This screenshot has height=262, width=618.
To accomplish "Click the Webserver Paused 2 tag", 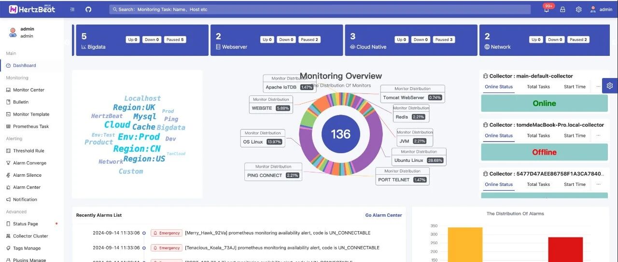I will click(309, 39).
